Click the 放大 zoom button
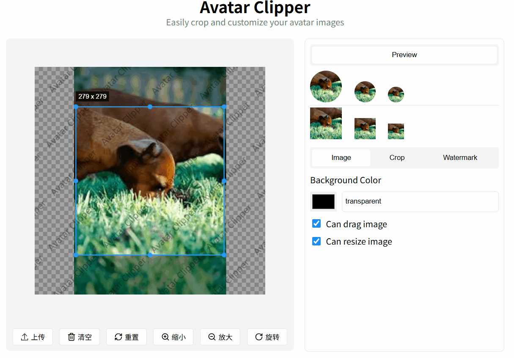This screenshot has width=514, height=358. point(220,337)
